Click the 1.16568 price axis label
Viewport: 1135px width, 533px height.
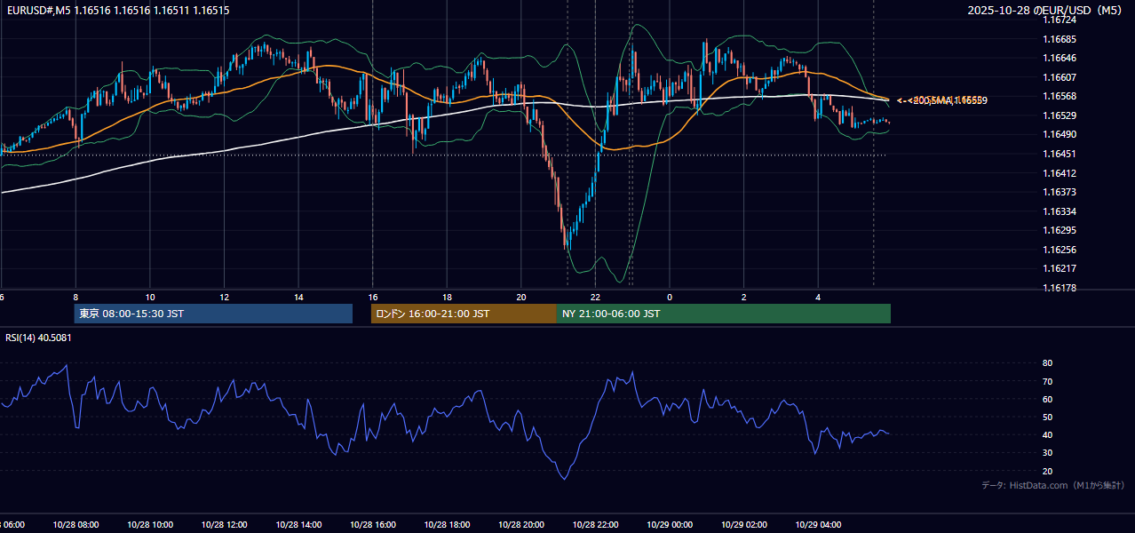click(x=1060, y=96)
